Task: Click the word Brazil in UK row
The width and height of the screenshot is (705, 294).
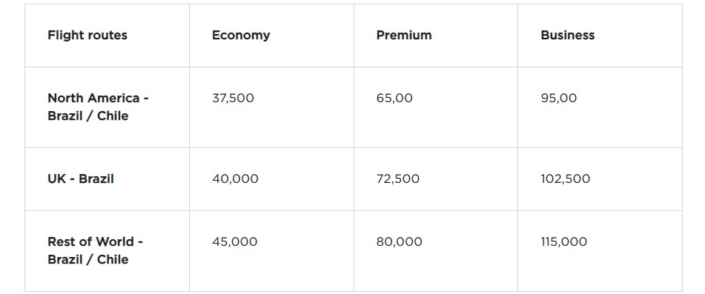Action: [96, 178]
